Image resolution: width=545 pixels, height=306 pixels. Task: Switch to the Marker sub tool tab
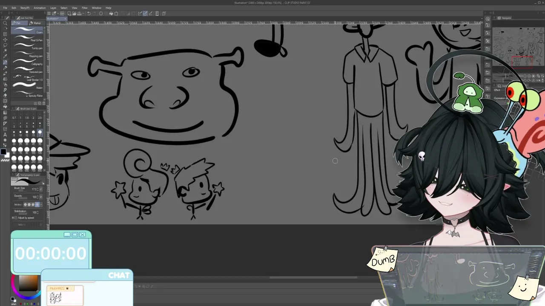[x=36, y=23]
